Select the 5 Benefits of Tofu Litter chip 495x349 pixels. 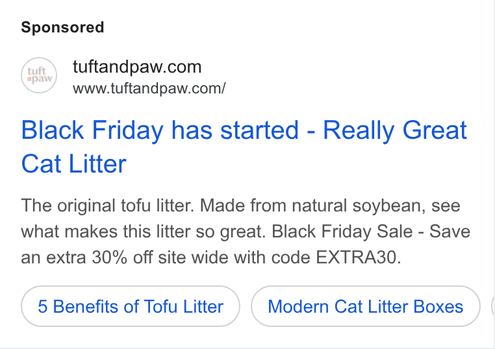coord(131,306)
